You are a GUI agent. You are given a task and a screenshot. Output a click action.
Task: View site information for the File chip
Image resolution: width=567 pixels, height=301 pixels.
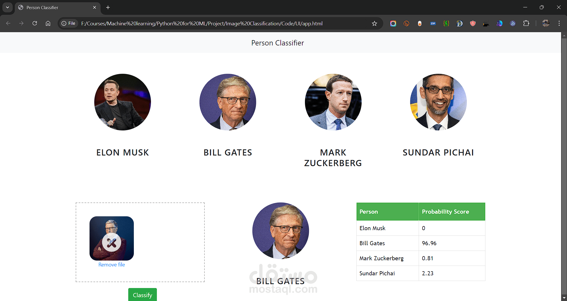point(69,23)
